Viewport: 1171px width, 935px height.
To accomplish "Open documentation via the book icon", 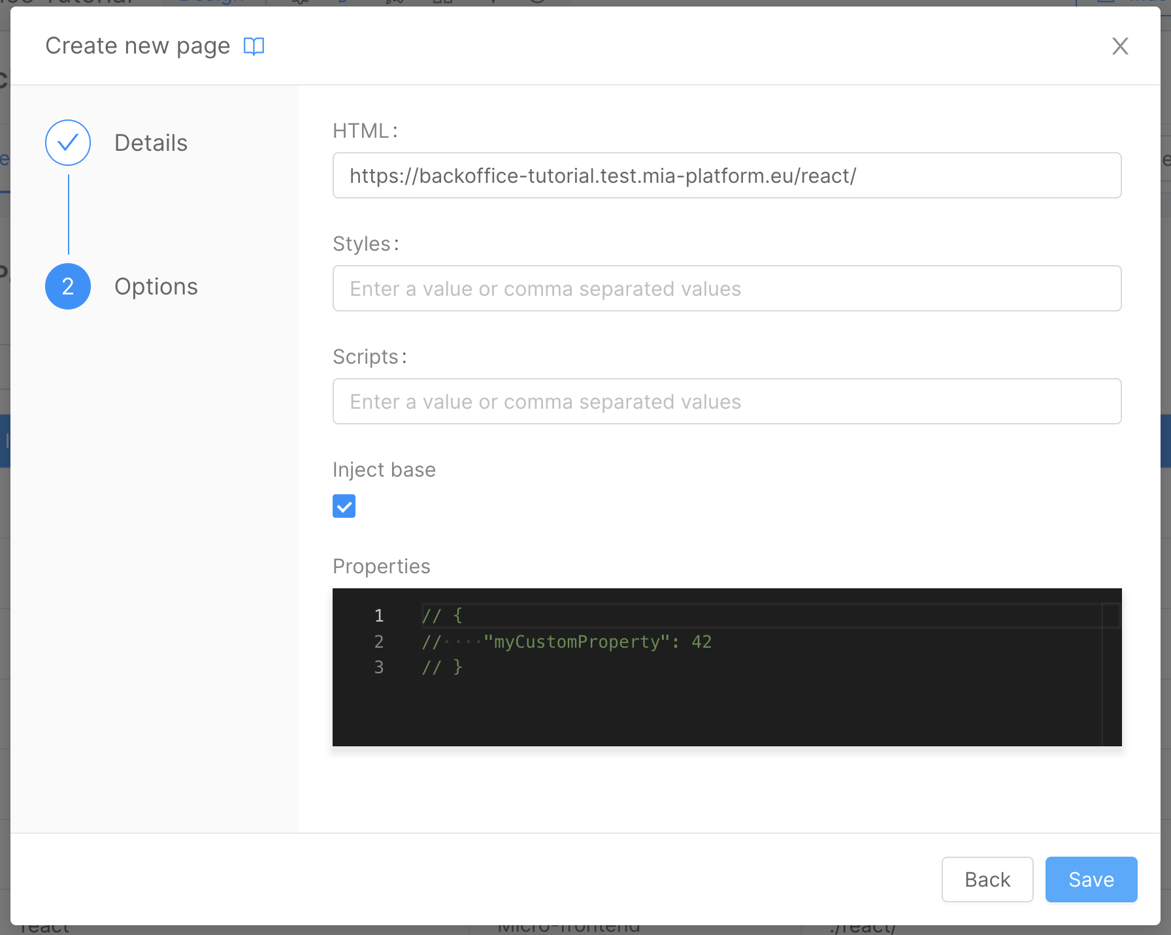I will (254, 46).
